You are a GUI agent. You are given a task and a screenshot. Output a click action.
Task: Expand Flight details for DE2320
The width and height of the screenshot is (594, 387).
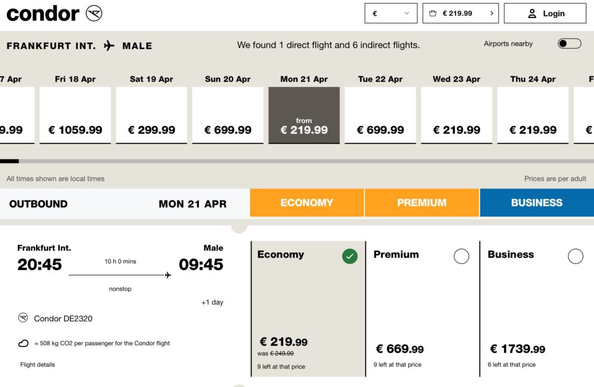[38, 364]
